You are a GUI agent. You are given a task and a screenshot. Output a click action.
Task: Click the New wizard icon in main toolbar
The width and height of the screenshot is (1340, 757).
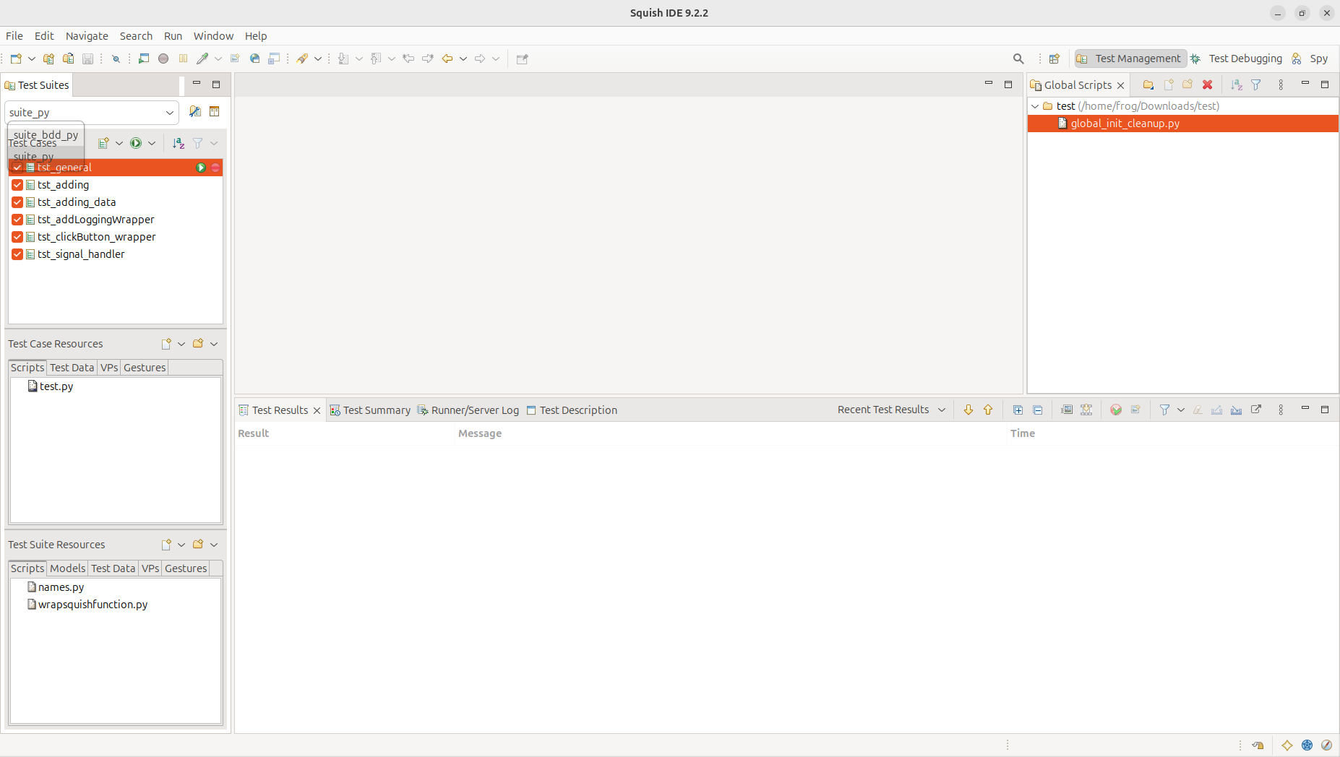coord(16,59)
